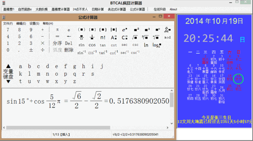This screenshot has height=141, width=253.
Task: Insert mod operator
Action: (x=167, y=37)
